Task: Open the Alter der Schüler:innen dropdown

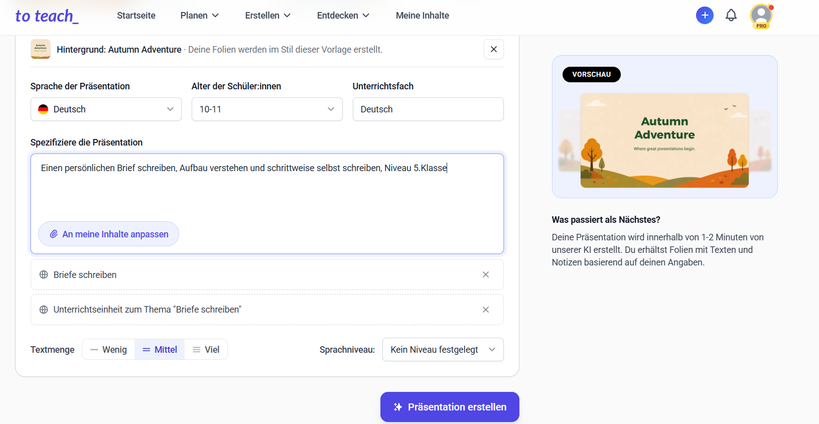Action: point(267,109)
